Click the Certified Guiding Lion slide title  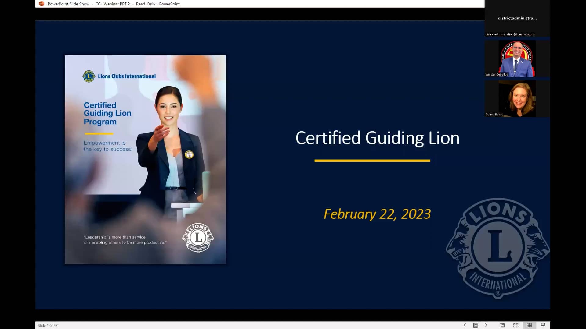coord(377,138)
